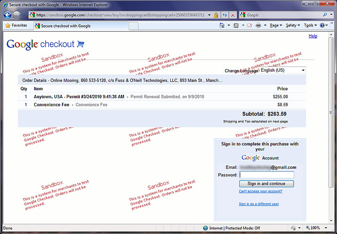Screen dimensions: 337x234
Task: Click the security padlock icon in address bar
Action: pos(216,15)
